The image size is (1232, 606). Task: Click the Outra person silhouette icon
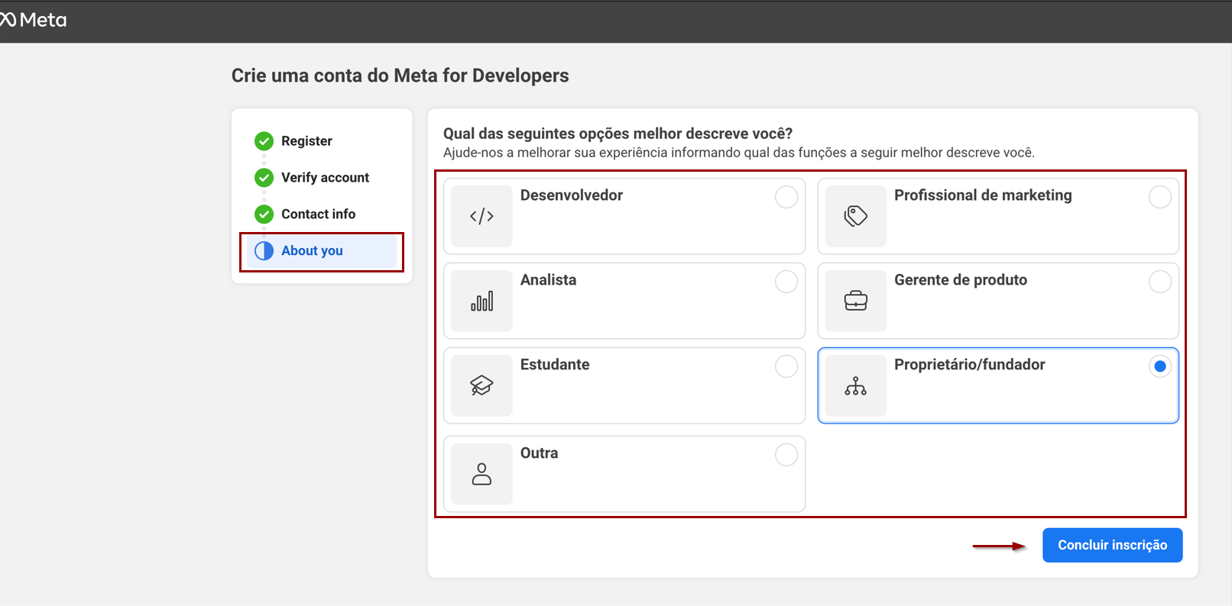481,474
